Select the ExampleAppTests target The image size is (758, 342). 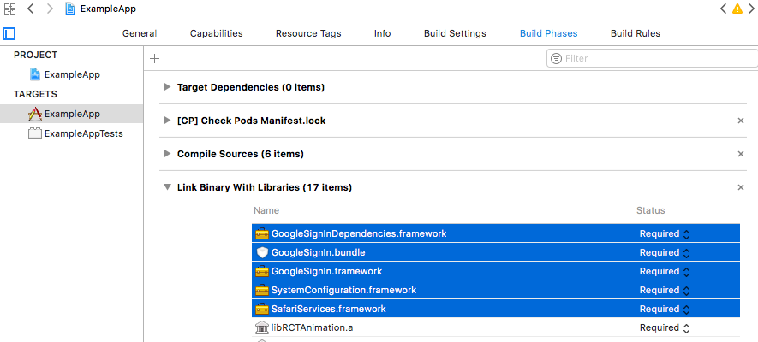tap(83, 133)
